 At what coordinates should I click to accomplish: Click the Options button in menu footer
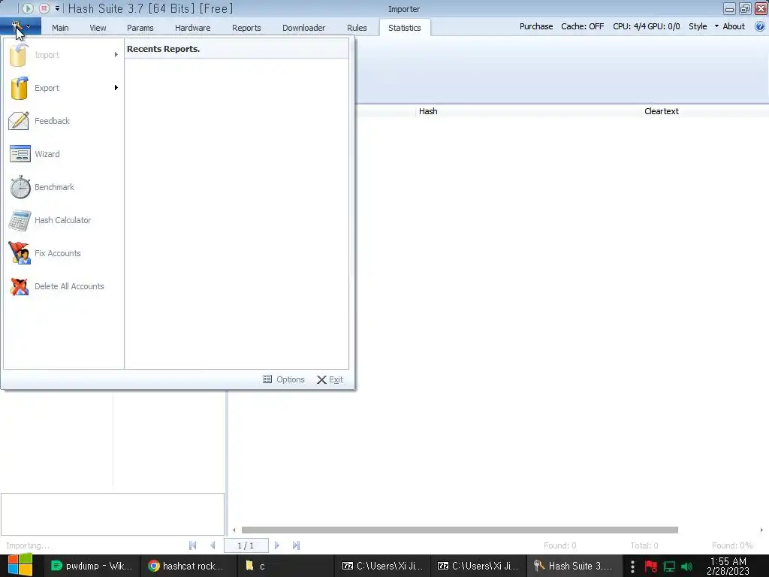283,379
